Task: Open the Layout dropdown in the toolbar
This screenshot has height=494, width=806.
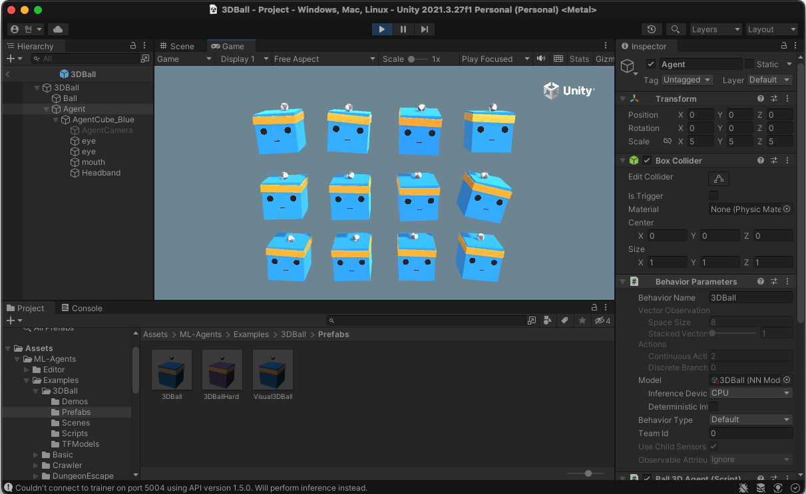Action: 771,29
